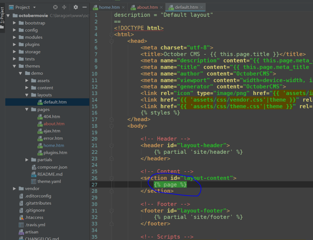
Task: Click the theme.yaml file icon
Action: click(34, 181)
